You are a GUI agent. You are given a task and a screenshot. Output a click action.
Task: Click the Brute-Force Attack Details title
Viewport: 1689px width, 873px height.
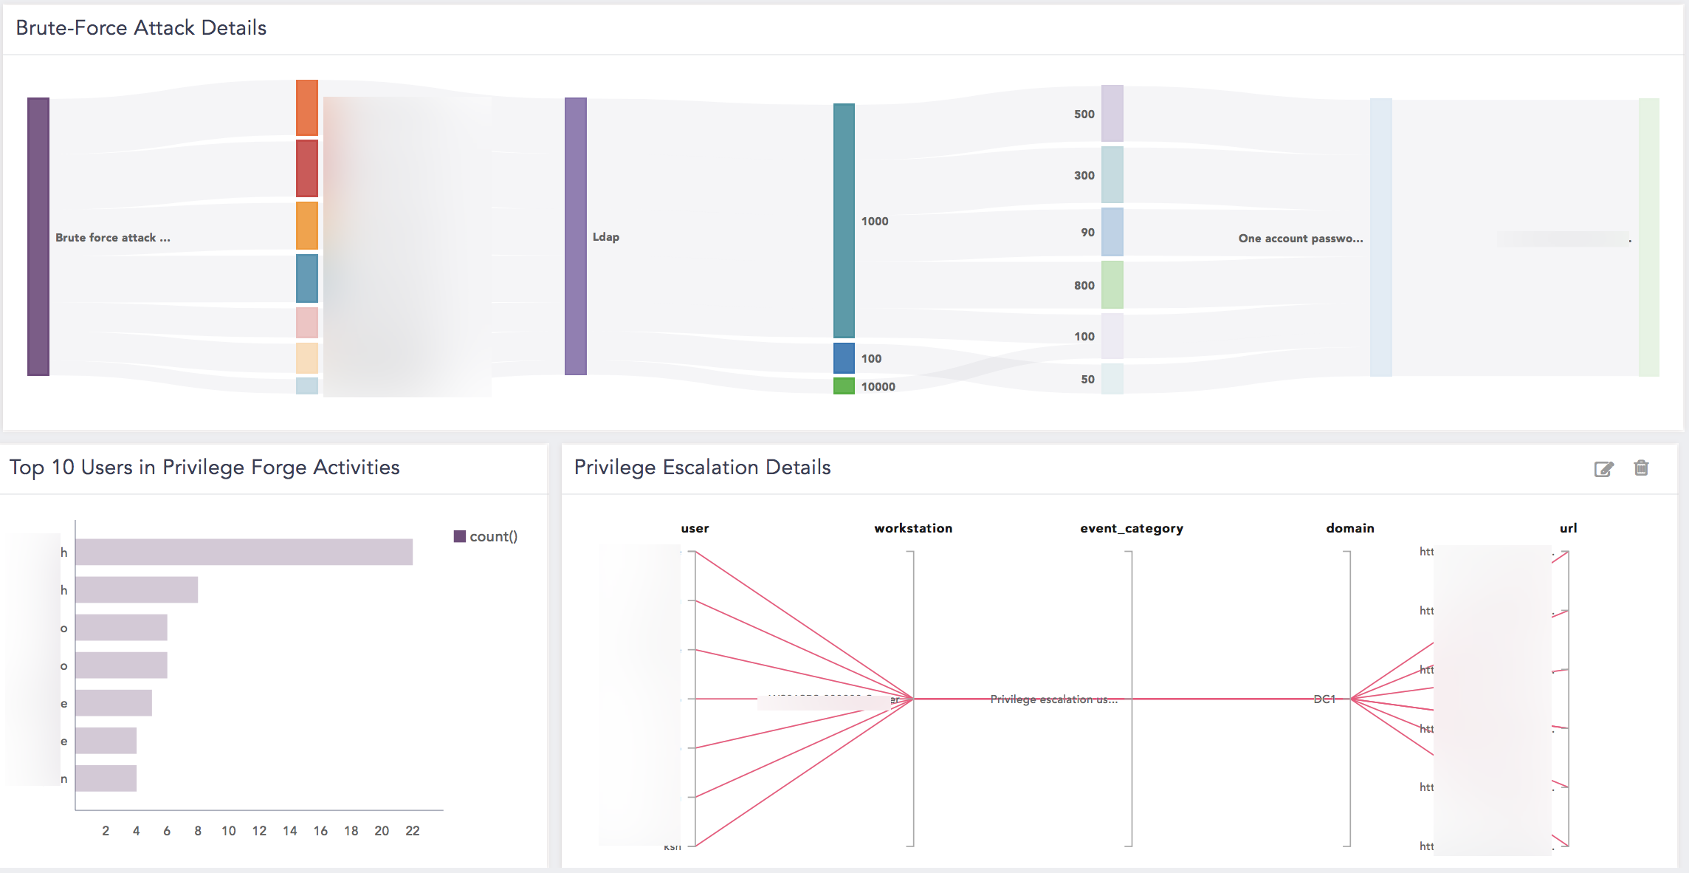click(141, 28)
